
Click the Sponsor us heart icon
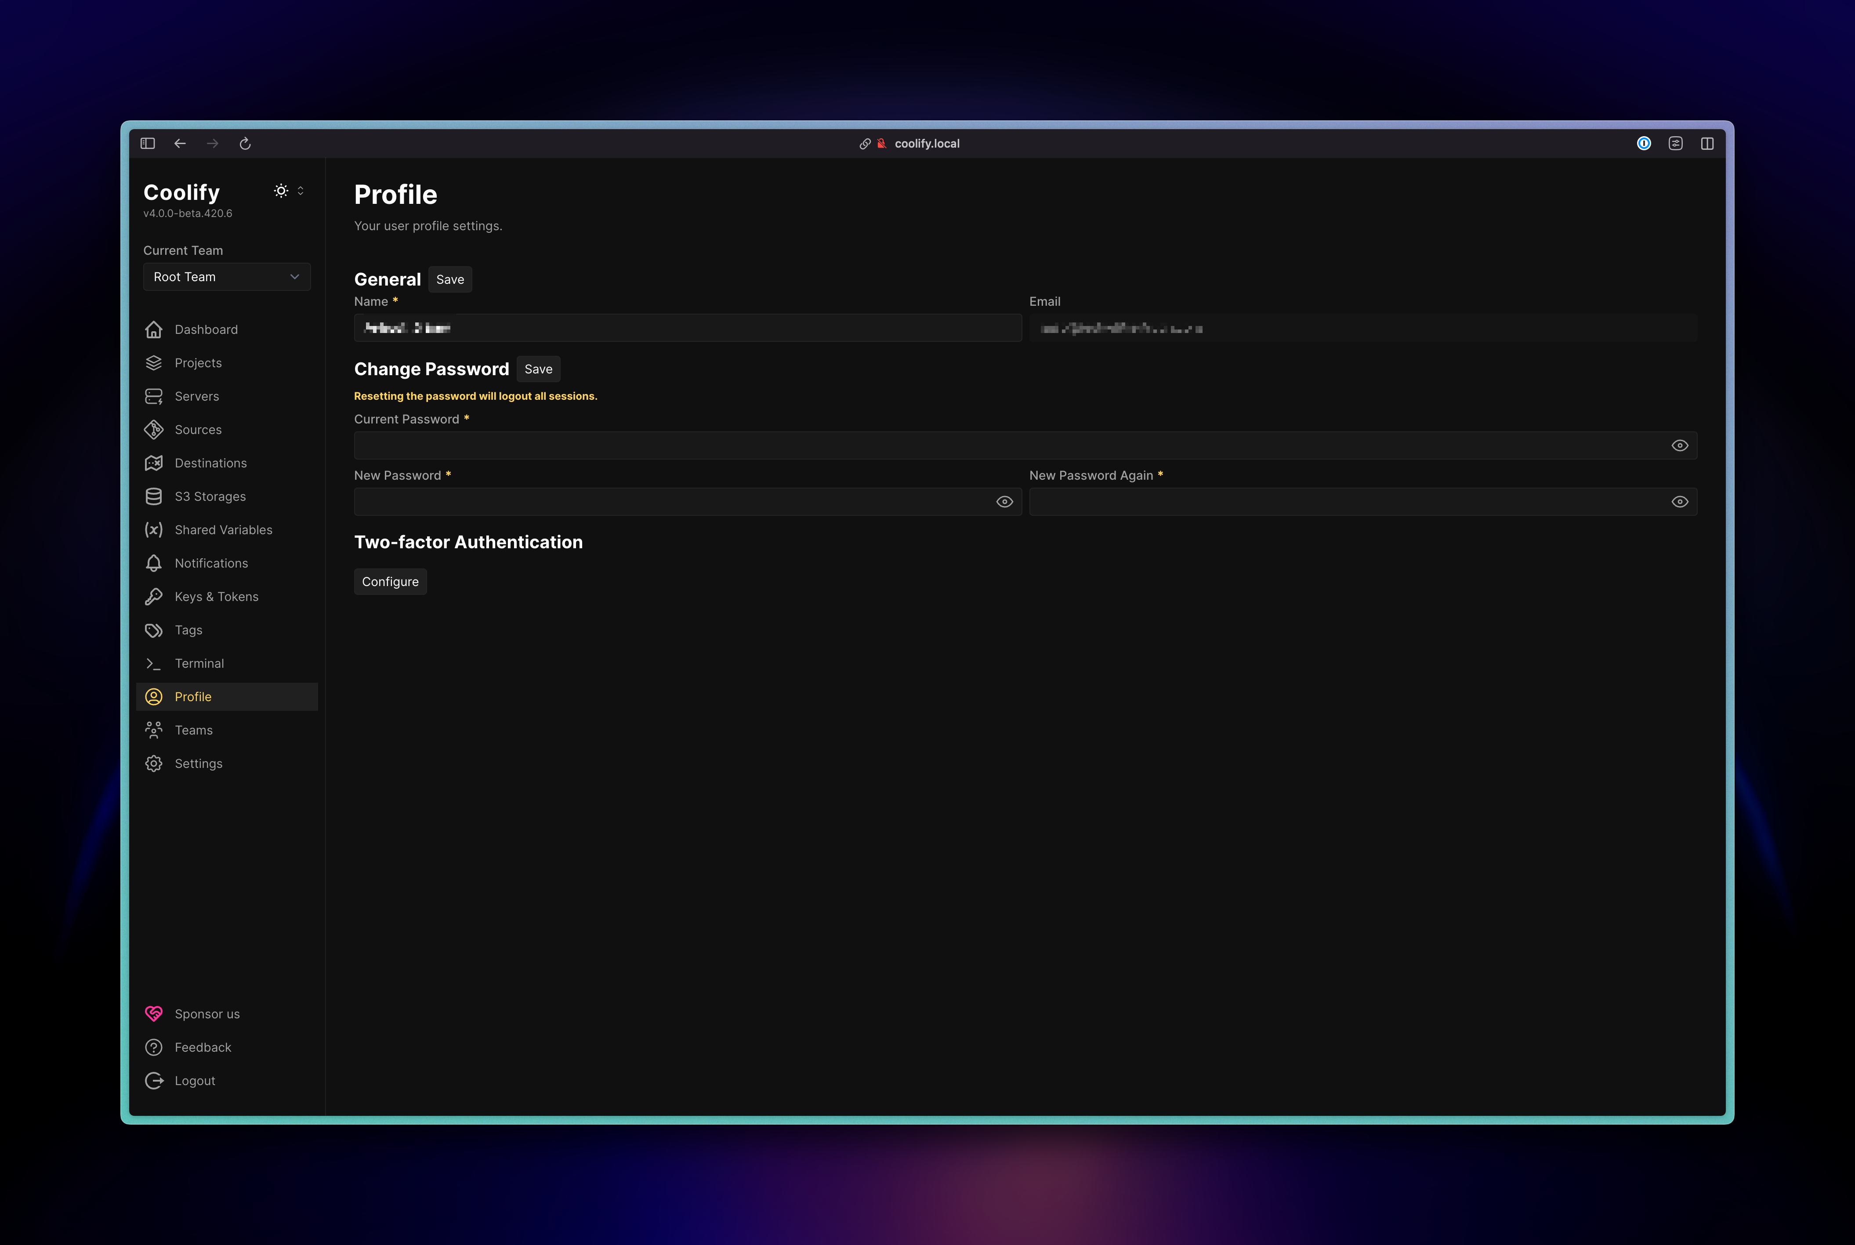153,1014
